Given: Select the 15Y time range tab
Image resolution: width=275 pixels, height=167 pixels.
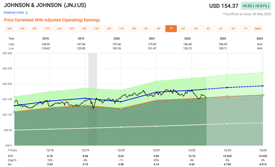Looking at the screenshot, I should pyautogui.click(x=72, y=29).
